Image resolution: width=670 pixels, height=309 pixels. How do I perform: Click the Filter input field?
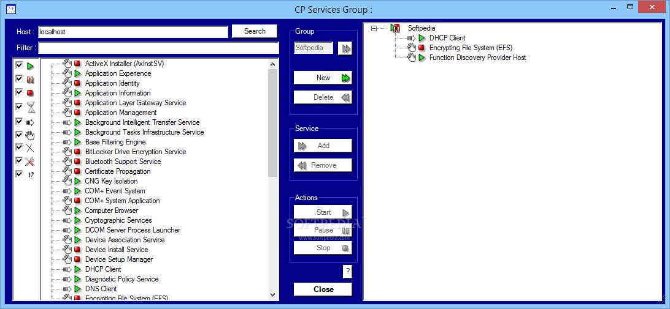pos(158,48)
